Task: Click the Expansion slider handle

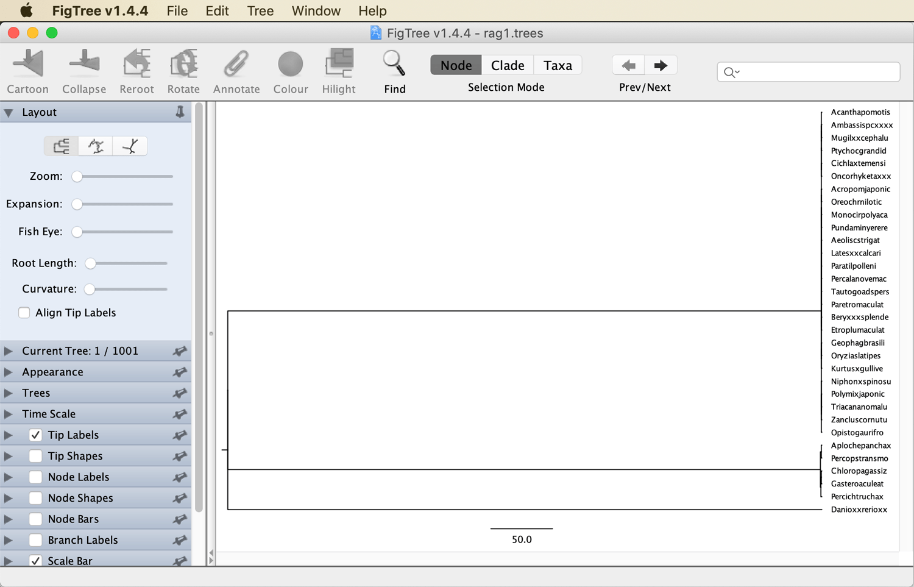Action: [77, 204]
